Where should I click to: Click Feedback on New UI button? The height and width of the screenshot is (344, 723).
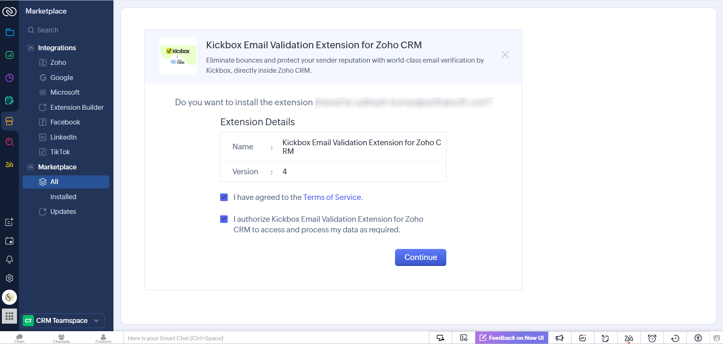point(512,338)
